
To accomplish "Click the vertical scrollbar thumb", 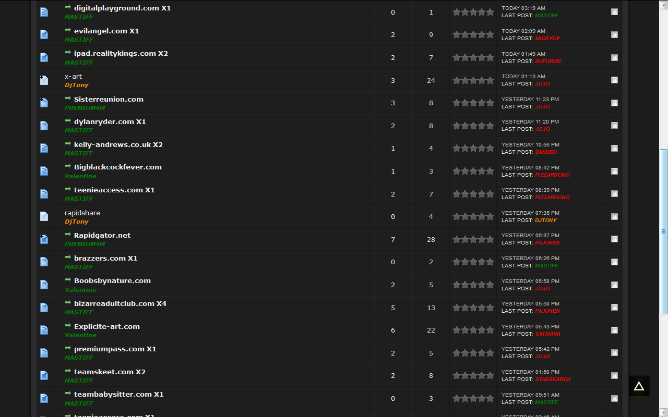I will coord(663,231).
